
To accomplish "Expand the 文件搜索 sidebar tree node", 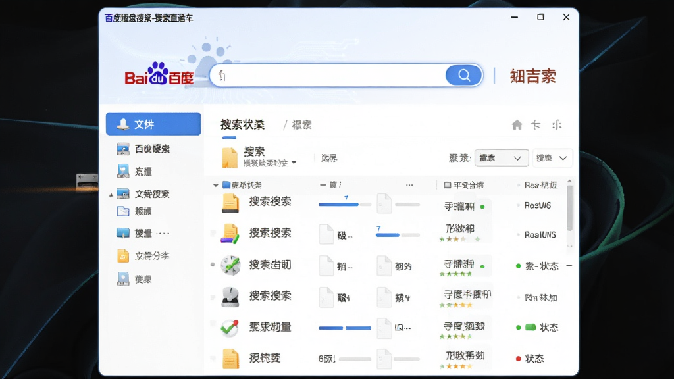I will [x=111, y=195].
